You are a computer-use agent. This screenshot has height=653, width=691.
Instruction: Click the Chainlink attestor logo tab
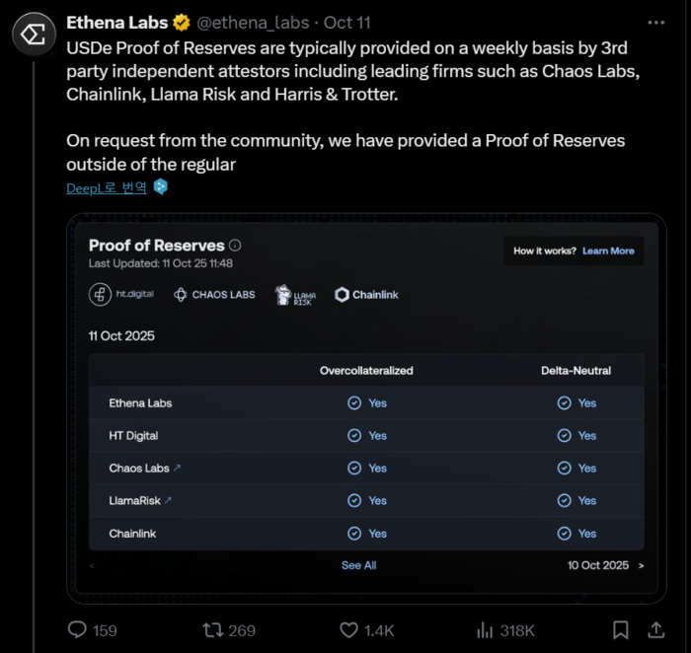pyautogui.click(x=366, y=295)
